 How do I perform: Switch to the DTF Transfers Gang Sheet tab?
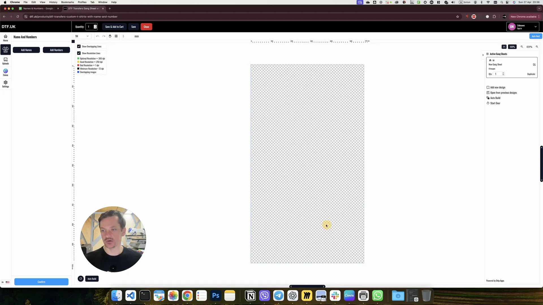point(84,8)
